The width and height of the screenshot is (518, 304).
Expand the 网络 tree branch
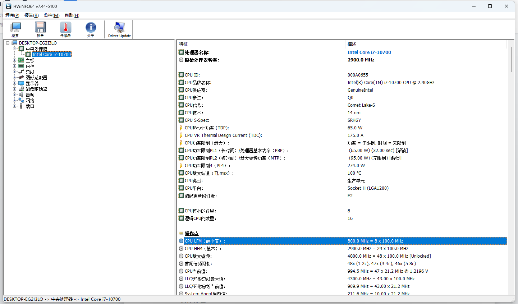tap(14, 101)
